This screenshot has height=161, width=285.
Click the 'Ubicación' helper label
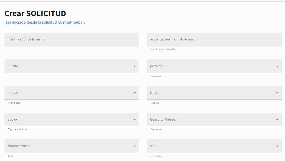(x=156, y=156)
